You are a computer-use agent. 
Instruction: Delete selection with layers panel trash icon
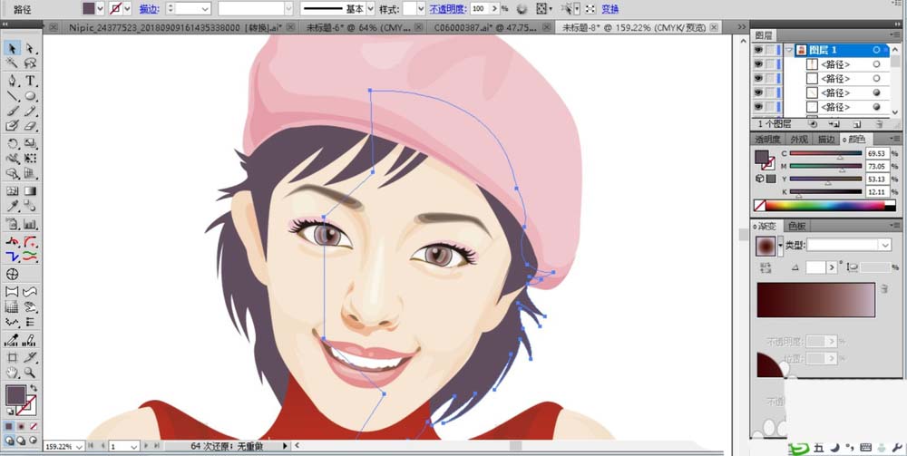(879, 123)
